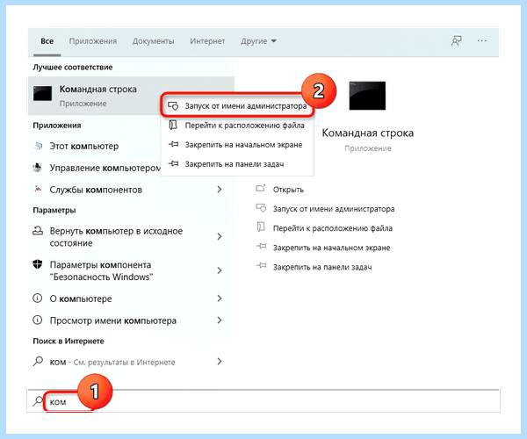Click the Службы компонентов icon
The height and width of the screenshot is (439, 527).
pyautogui.click(x=38, y=189)
